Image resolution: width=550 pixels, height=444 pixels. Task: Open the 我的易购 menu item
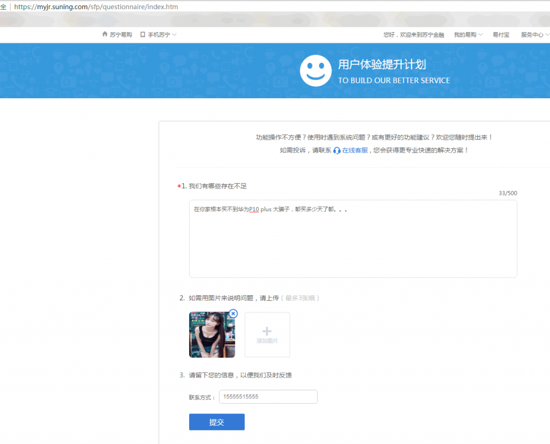(x=465, y=34)
